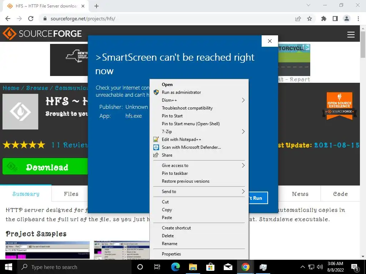Open Properties from context menu

(199, 254)
